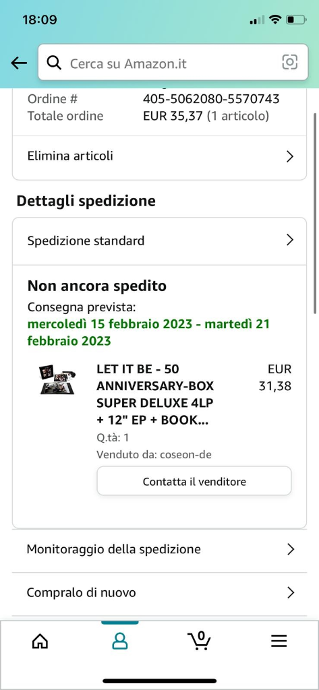Expand Monitoraggio della spedizione chevron
Screen dimensions: 319x690
point(290,549)
